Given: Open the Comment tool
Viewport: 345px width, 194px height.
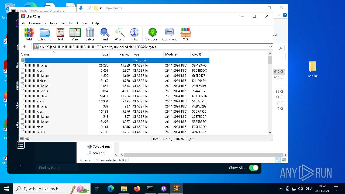Looking at the screenshot, I should (170, 34).
